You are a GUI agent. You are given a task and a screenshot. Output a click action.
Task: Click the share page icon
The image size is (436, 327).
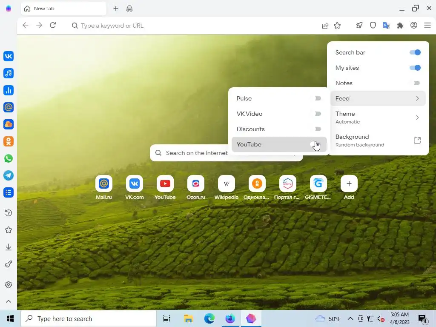coord(325,26)
